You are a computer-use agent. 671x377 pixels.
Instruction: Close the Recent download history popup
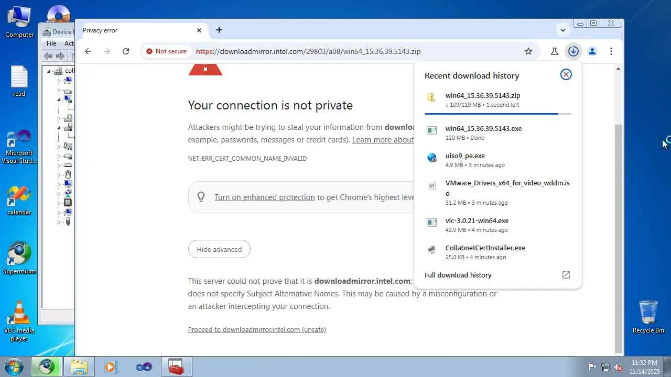[566, 74]
